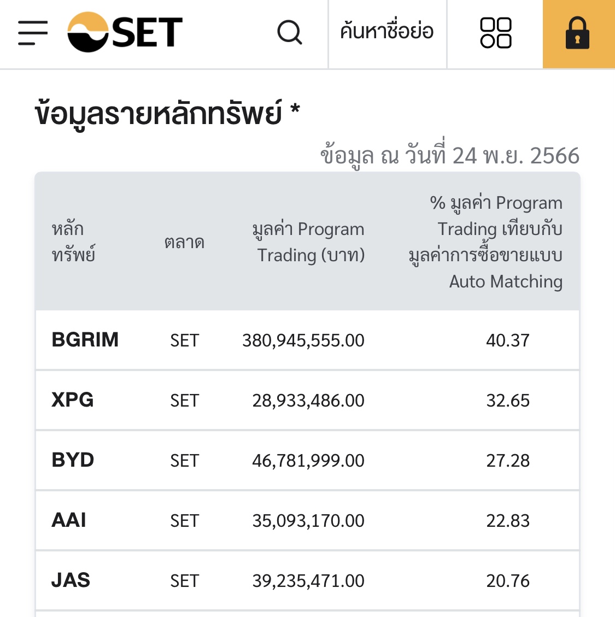This screenshot has height=617, width=615.
Task: Tap the padlock login icon
Action: pos(578,34)
